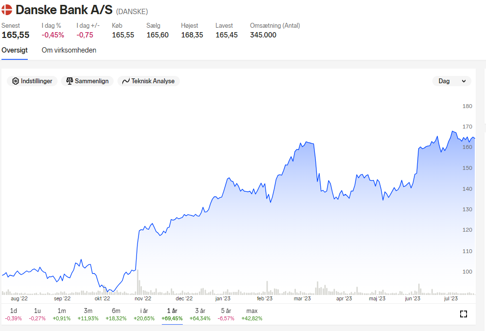486x331 pixels.
Task: Select the i år time range
Action: (144, 314)
